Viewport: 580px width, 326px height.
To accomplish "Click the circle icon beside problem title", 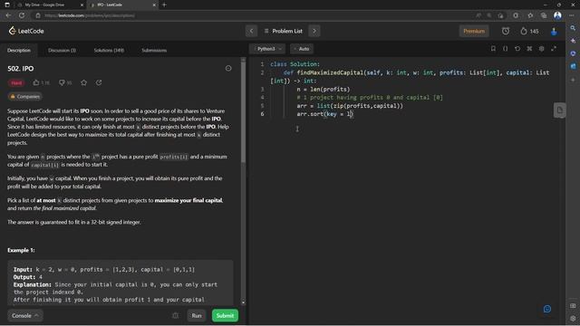I will point(228,69).
